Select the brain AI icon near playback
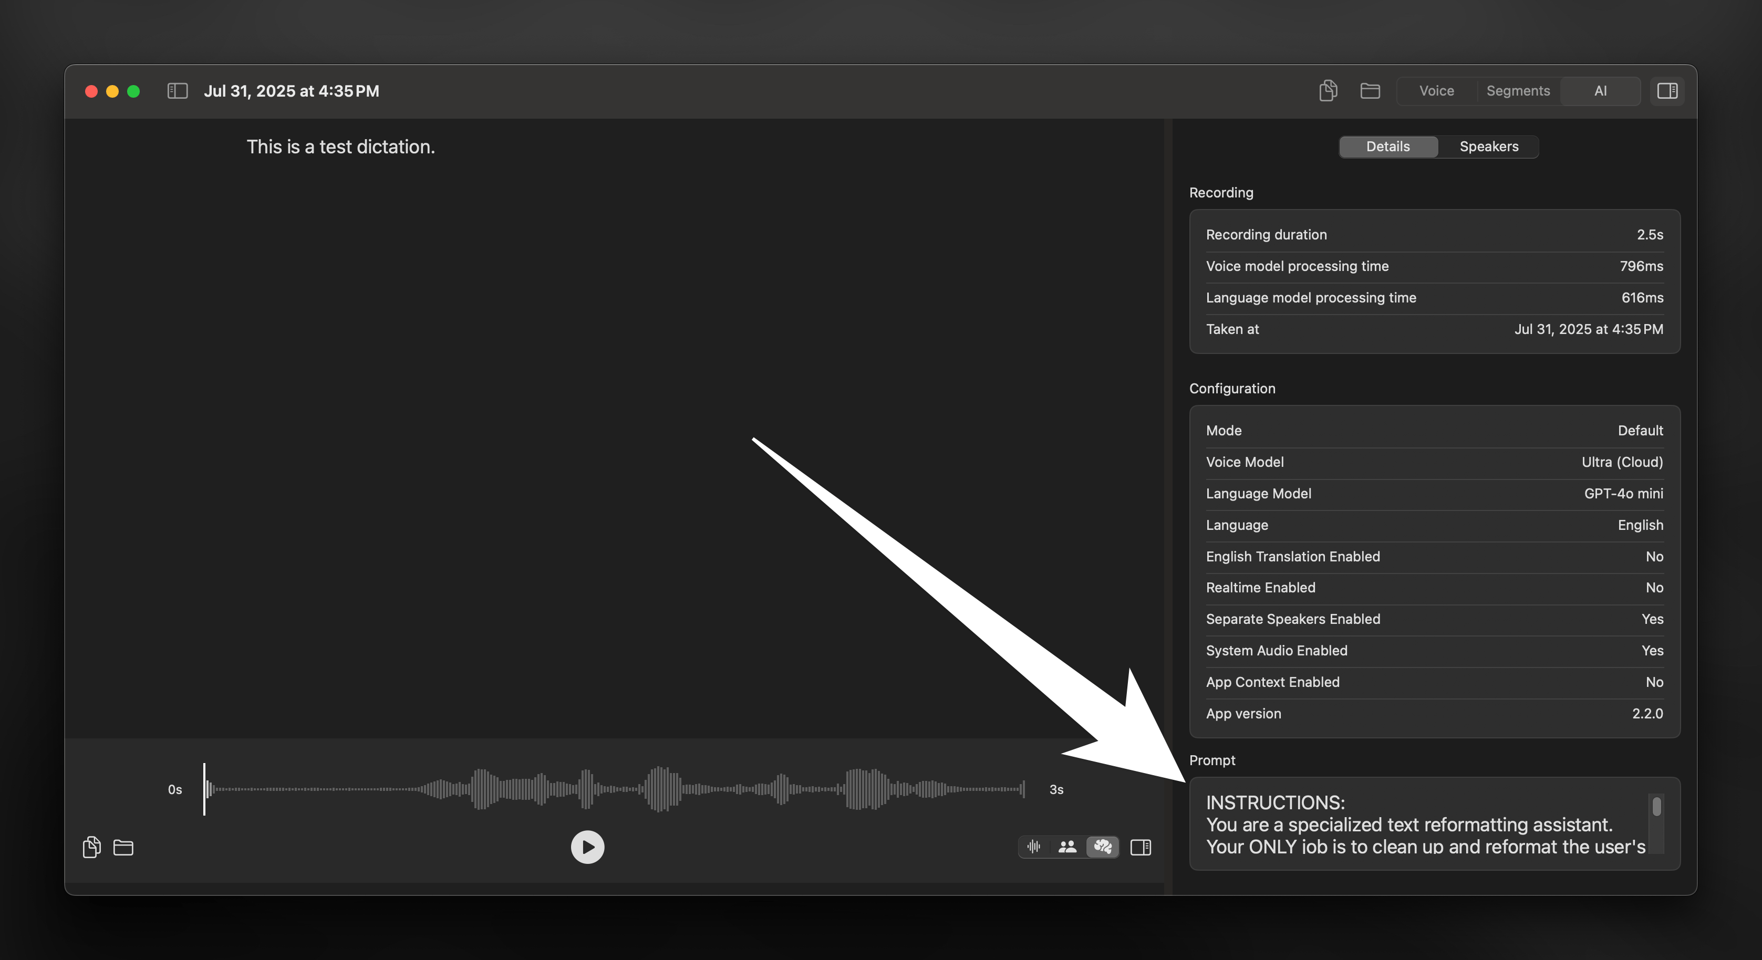This screenshot has height=960, width=1762. (1102, 847)
